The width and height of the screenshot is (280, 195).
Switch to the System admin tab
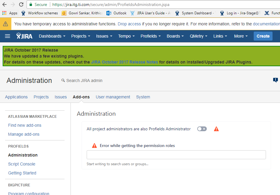click(x=143, y=97)
